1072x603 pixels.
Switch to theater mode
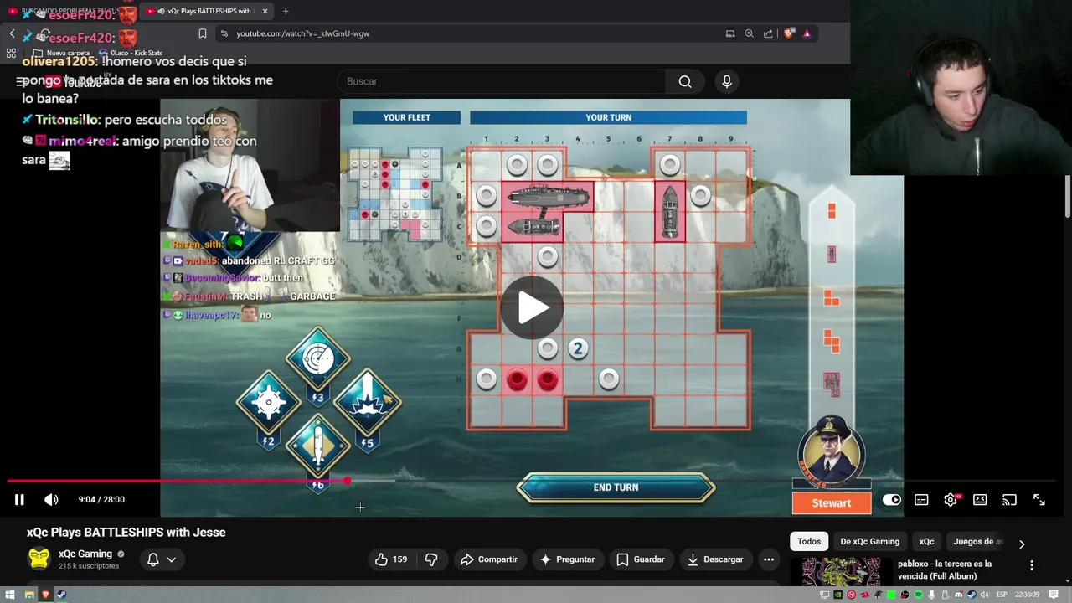pyautogui.click(x=980, y=500)
